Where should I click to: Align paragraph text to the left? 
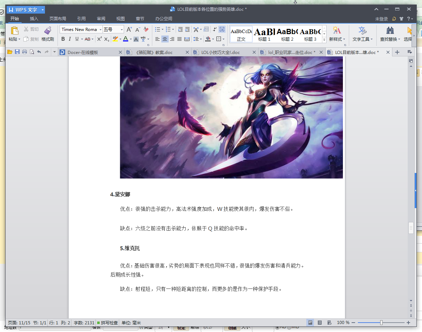(158, 39)
